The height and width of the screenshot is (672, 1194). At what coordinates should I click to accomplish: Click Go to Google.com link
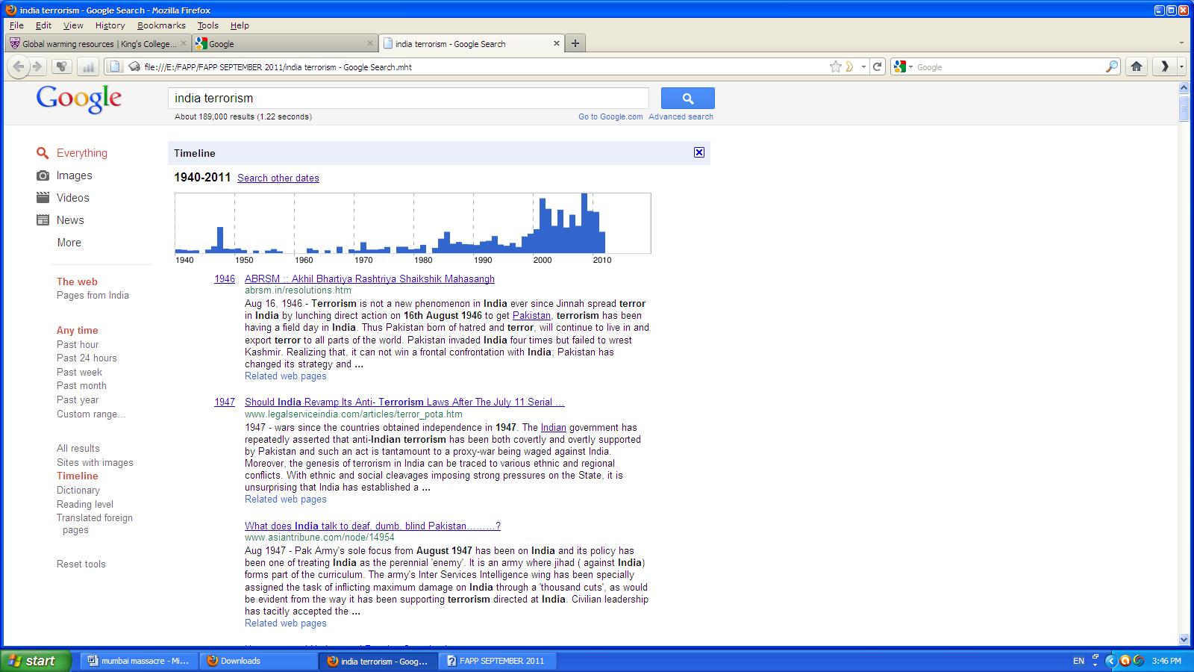coord(610,116)
